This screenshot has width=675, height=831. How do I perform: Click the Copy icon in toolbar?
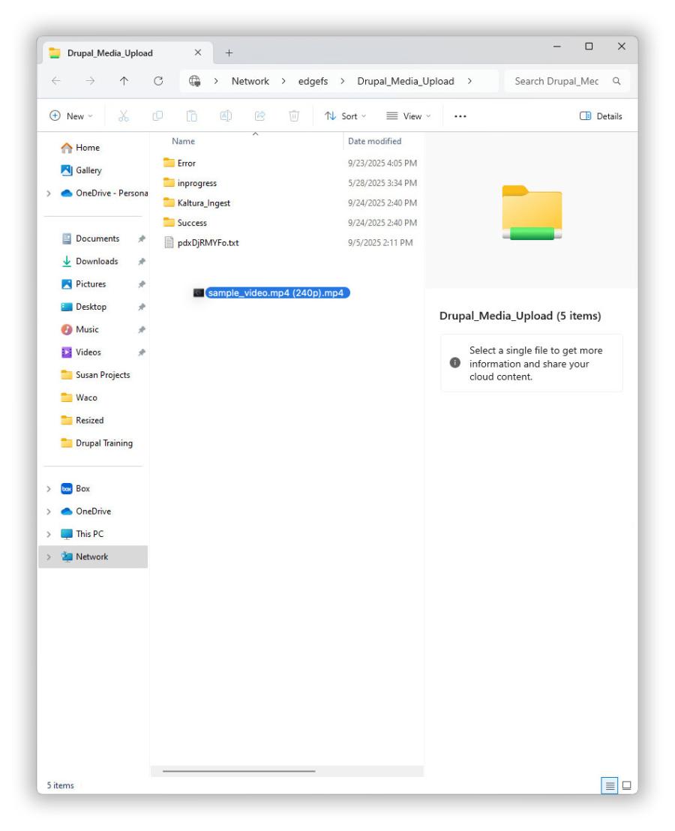tap(157, 116)
